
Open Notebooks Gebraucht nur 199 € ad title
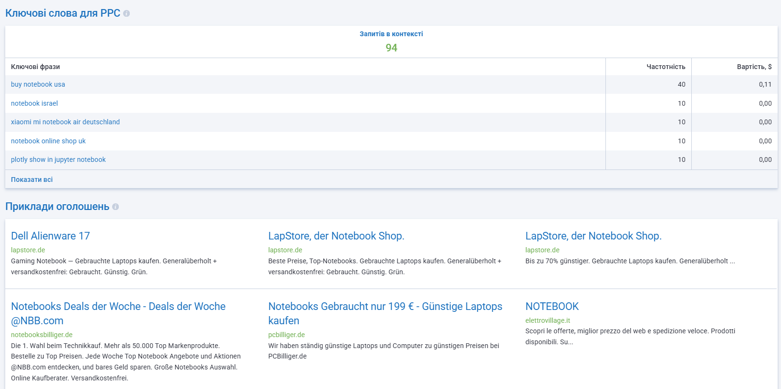tap(385, 313)
